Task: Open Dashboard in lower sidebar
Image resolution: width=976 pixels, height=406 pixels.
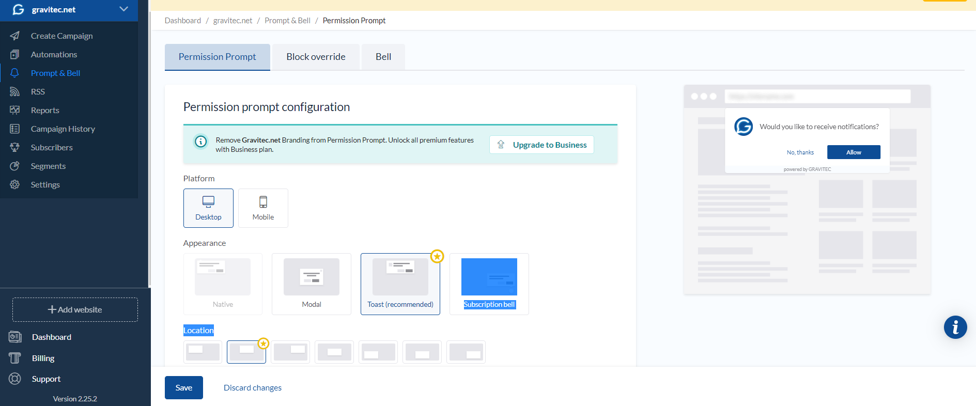Action: tap(52, 337)
